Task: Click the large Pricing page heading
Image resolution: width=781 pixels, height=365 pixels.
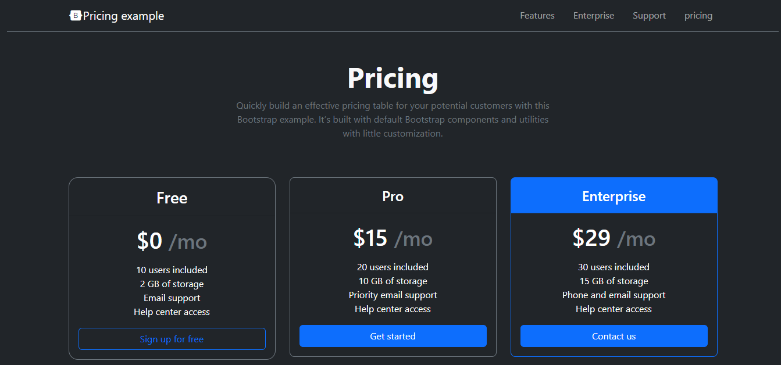Action: click(x=393, y=78)
